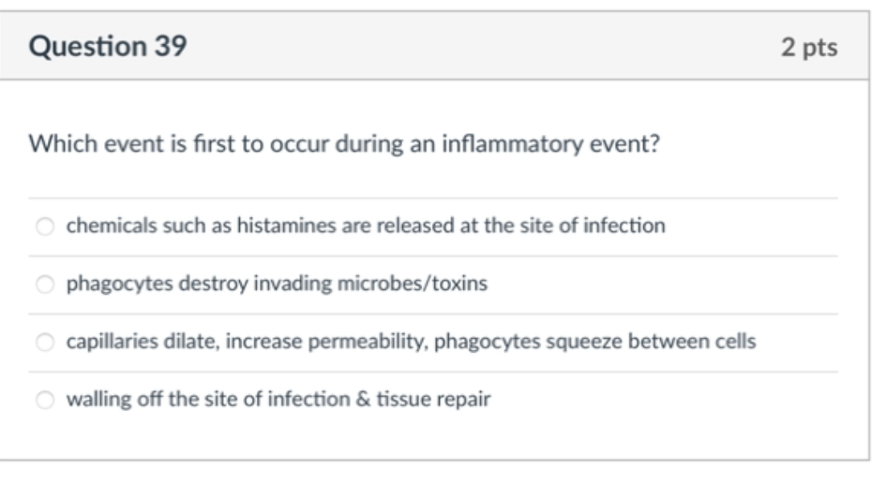Screen dimensions: 872x483
Task: Select the histamines released answer radio button
Action: [44, 226]
